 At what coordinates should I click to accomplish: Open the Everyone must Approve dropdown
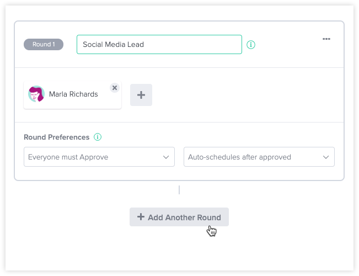tap(99, 157)
